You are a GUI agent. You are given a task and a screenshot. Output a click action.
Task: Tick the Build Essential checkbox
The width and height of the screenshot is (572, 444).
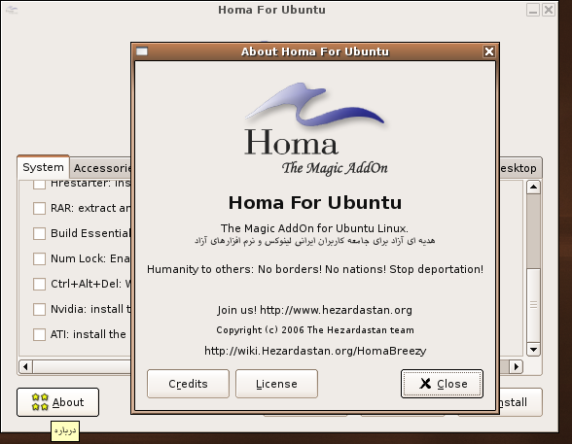[39, 233]
